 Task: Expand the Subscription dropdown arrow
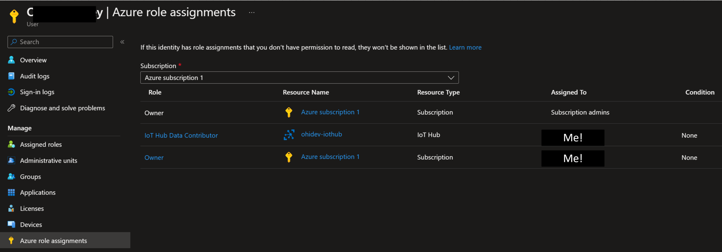coord(451,78)
